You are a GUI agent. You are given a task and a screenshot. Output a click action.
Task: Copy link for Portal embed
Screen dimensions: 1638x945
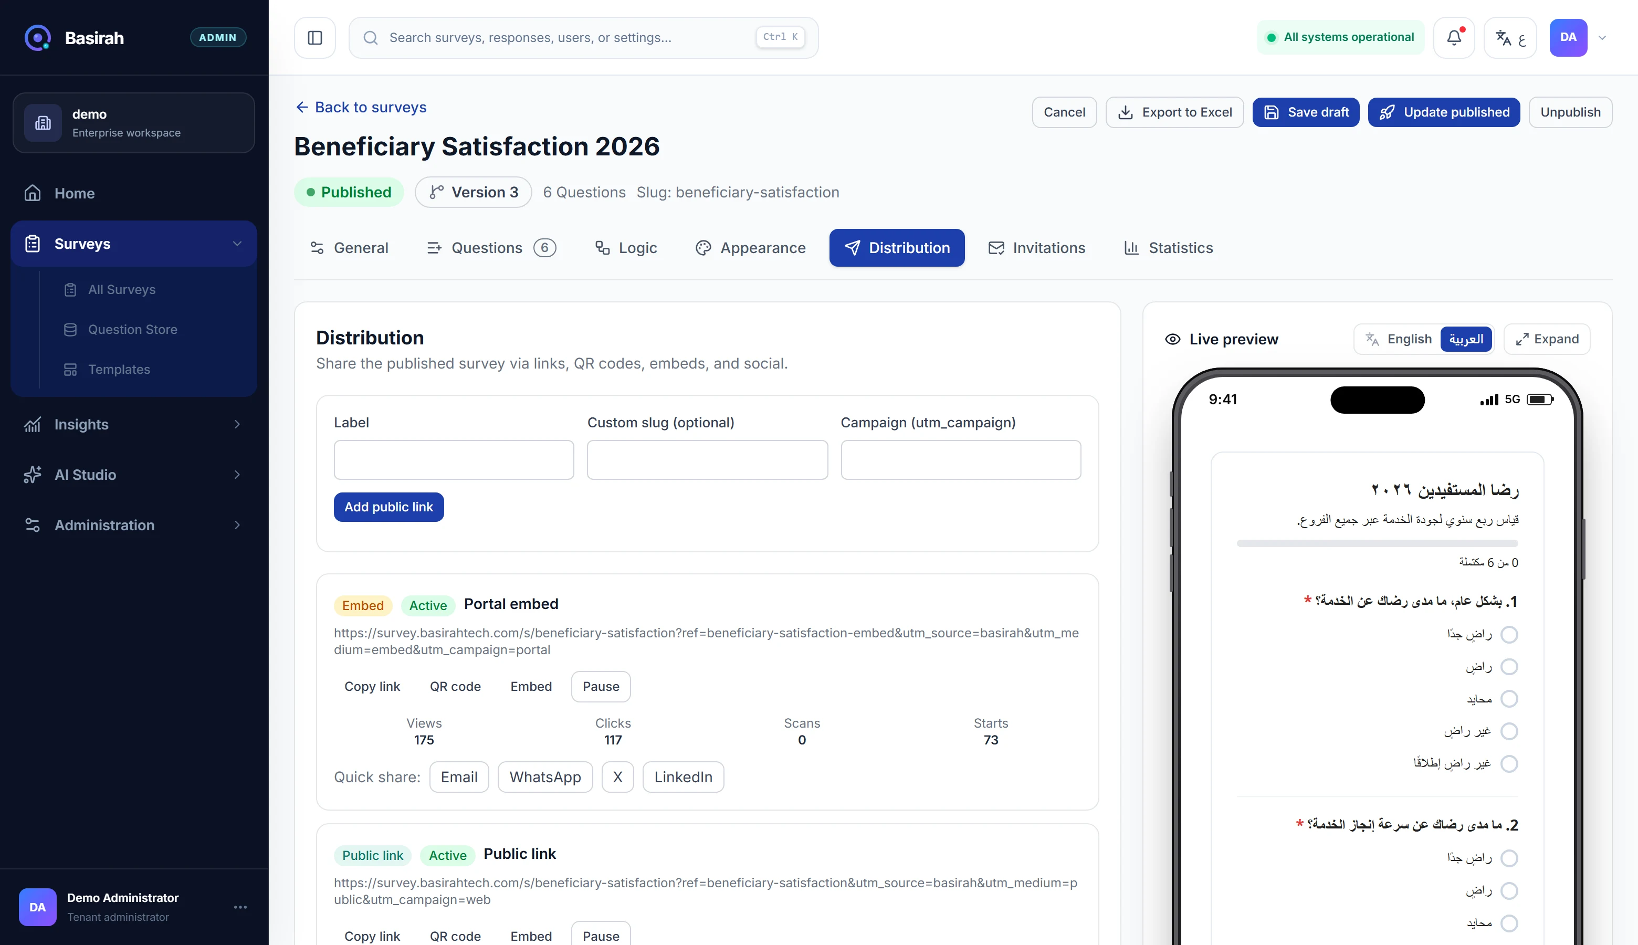pos(372,687)
